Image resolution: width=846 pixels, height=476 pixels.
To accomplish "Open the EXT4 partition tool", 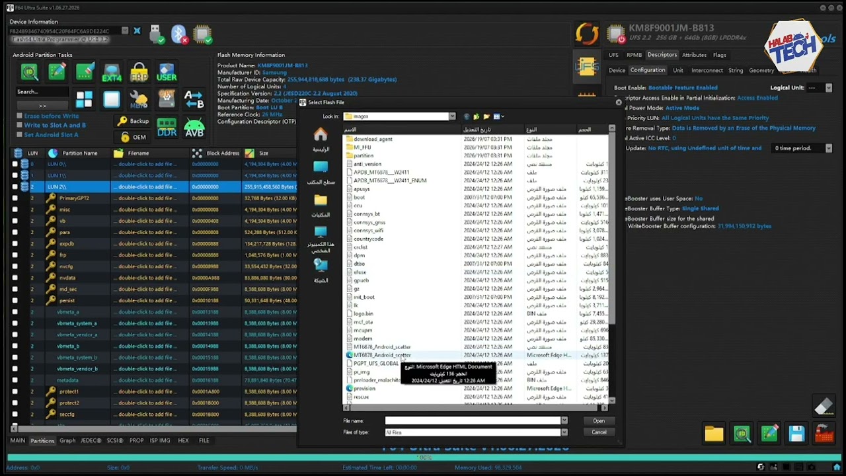I will [112, 73].
